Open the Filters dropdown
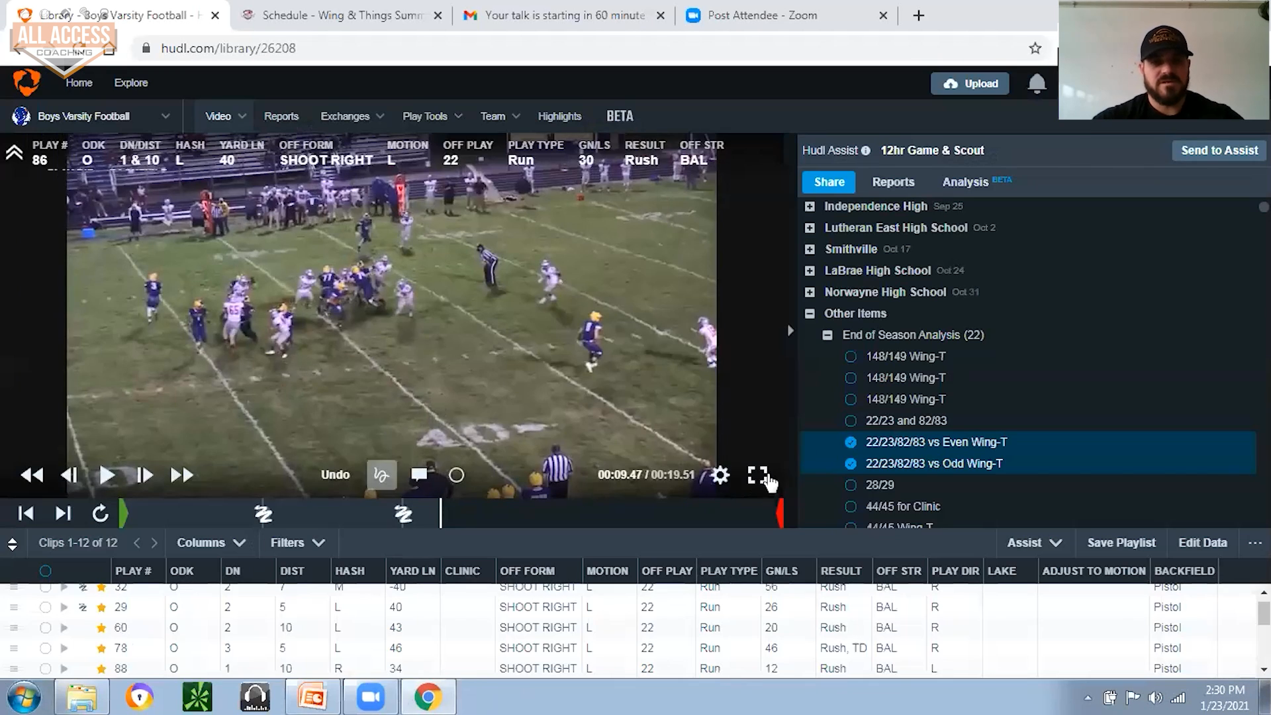Image resolution: width=1271 pixels, height=715 pixels. pyautogui.click(x=297, y=543)
